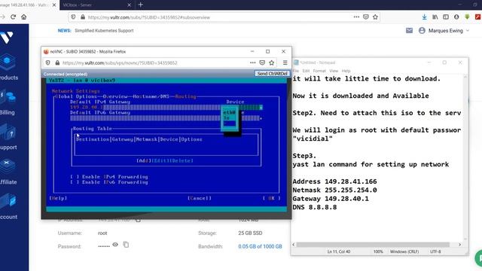Click Delete under the Routing Table
The width and height of the screenshot is (482, 271).
click(x=182, y=160)
